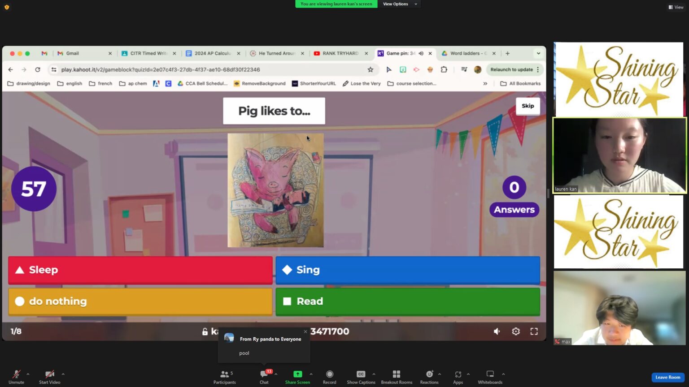The image size is (689, 387).
Task: Click the green Share Screen button
Action: click(x=297, y=377)
